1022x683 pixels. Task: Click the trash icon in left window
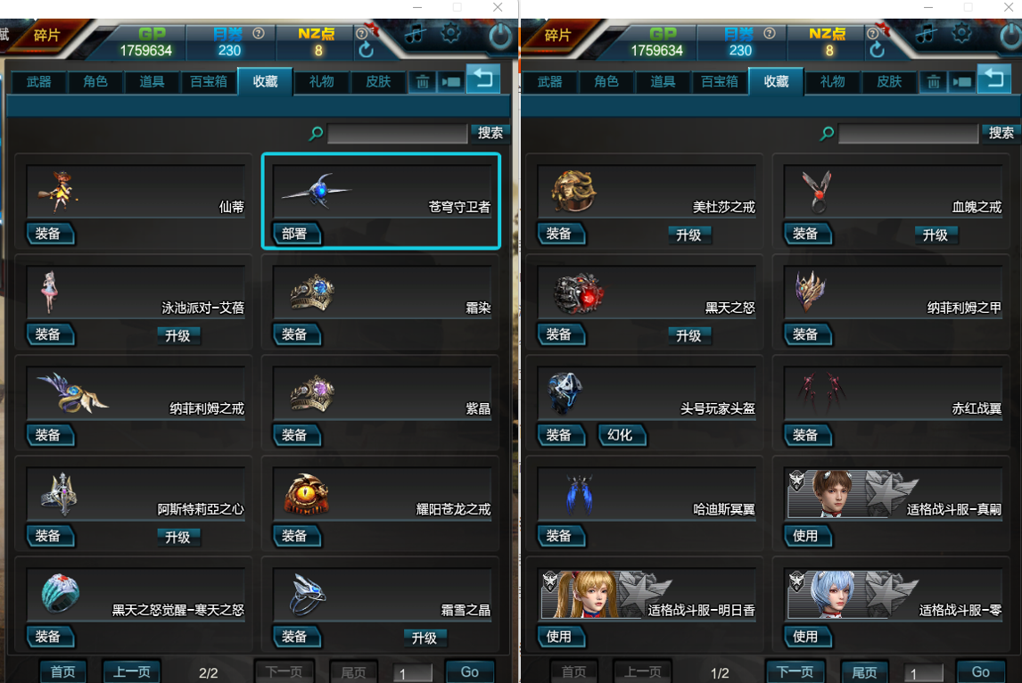tap(423, 82)
